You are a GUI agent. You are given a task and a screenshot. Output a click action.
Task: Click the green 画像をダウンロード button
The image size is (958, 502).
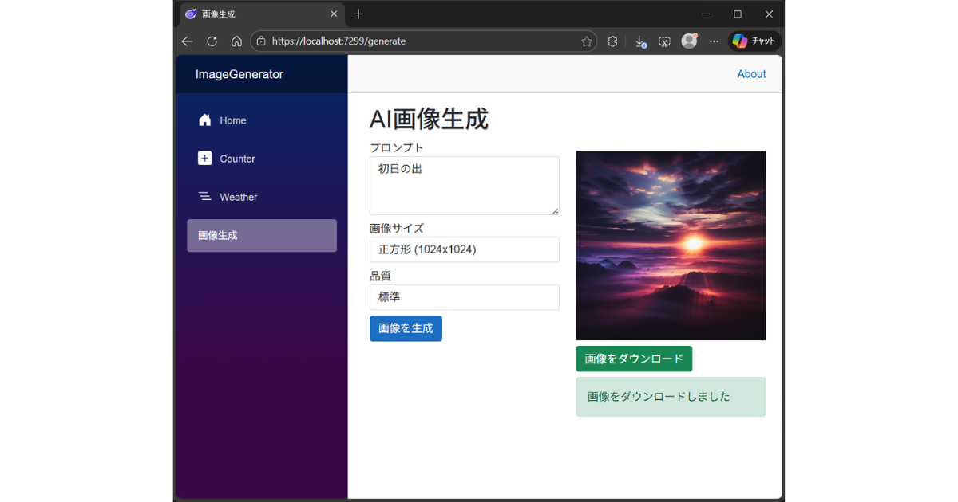634,359
